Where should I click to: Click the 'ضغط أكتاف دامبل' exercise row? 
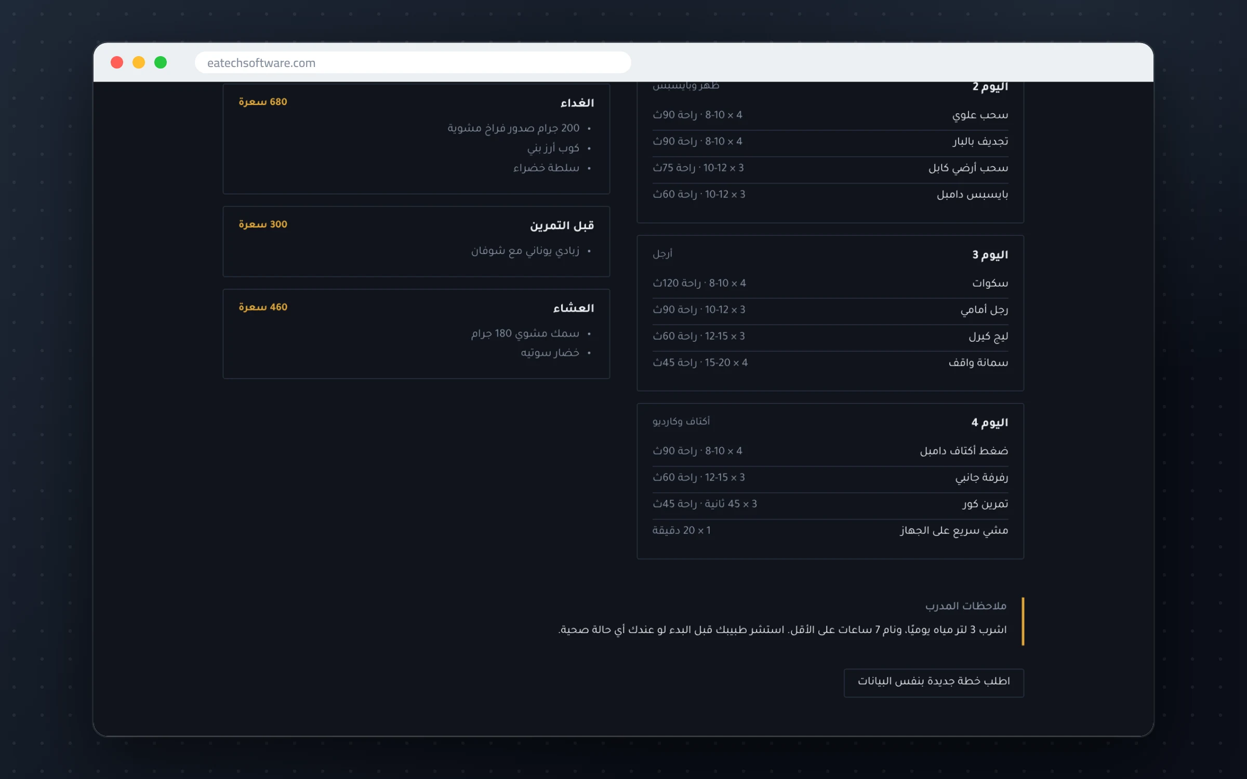(830, 451)
